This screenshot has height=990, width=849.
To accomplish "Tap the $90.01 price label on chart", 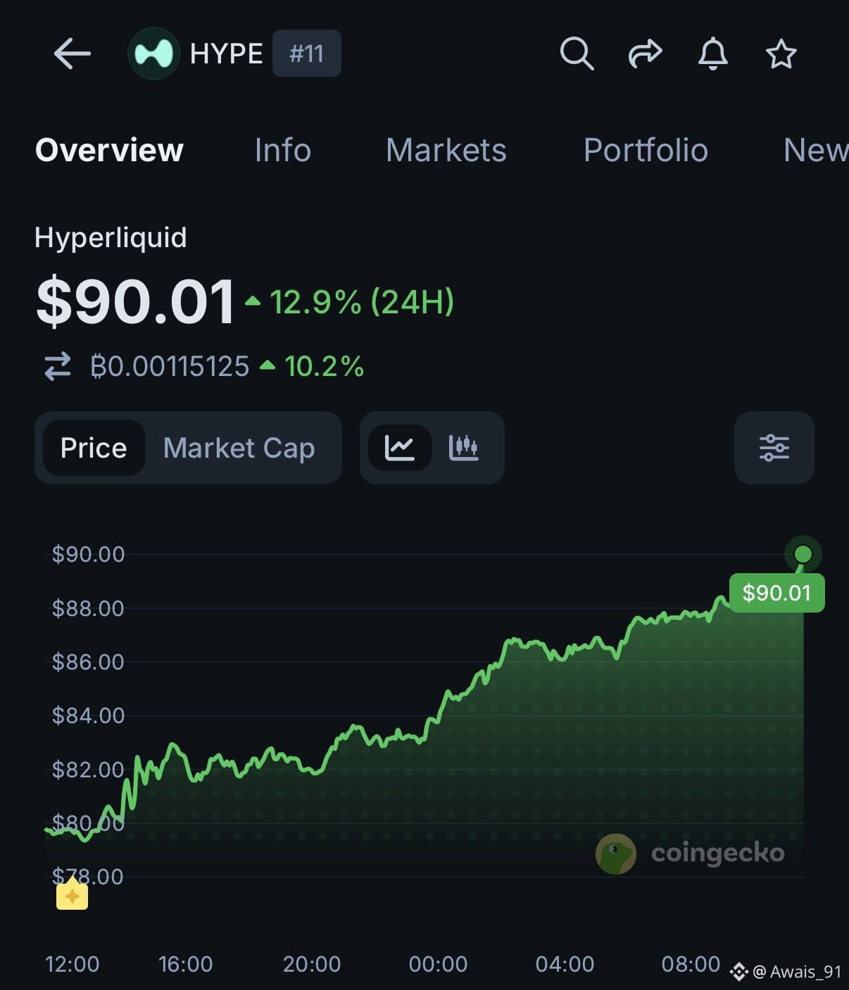I will coord(776,593).
